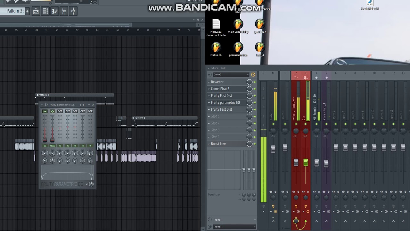Expand the Boost Low slot arrow
410x231 pixels.
pyautogui.click(x=209, y=144)
